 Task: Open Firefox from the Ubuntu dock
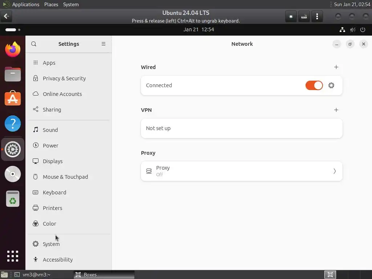click(13, 49)
